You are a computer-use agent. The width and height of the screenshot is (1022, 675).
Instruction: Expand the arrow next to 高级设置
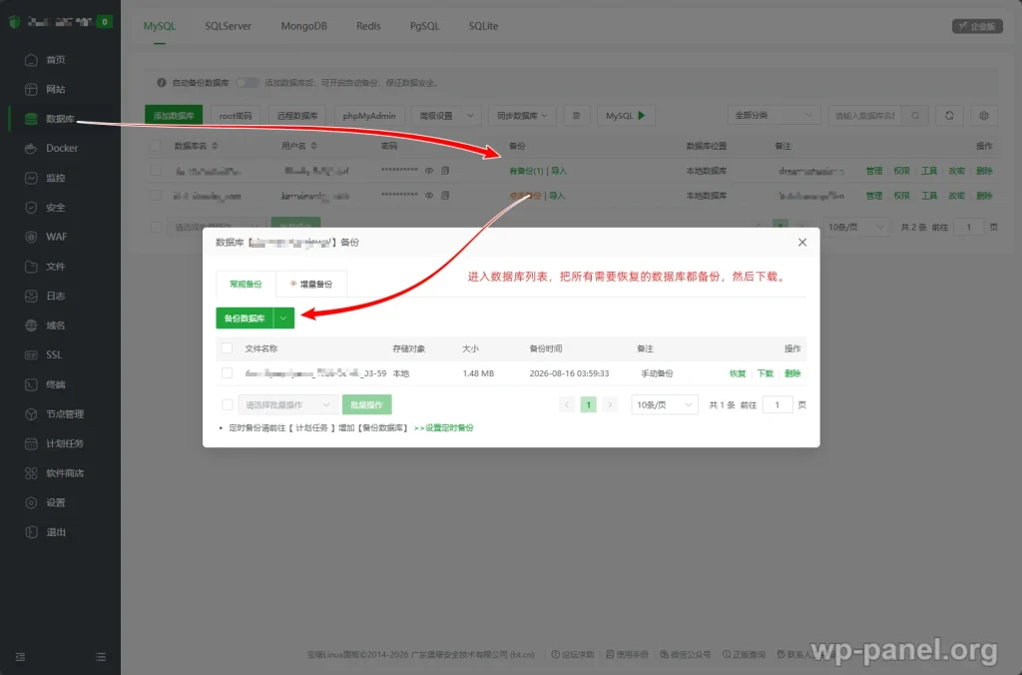471,116
